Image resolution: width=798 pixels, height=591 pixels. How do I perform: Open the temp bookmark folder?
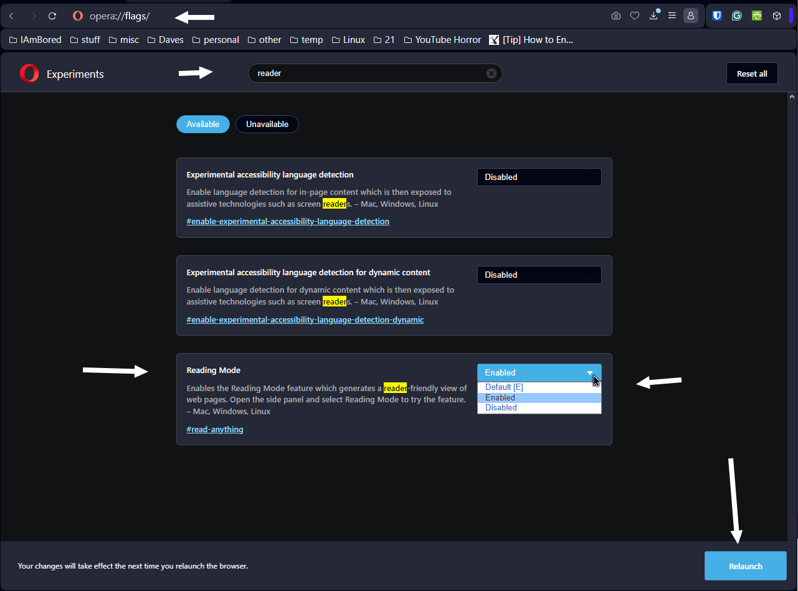click(x=306, y=40)
